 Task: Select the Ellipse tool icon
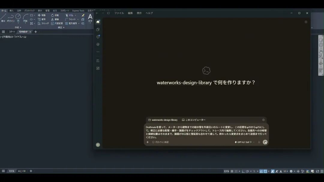31,19
